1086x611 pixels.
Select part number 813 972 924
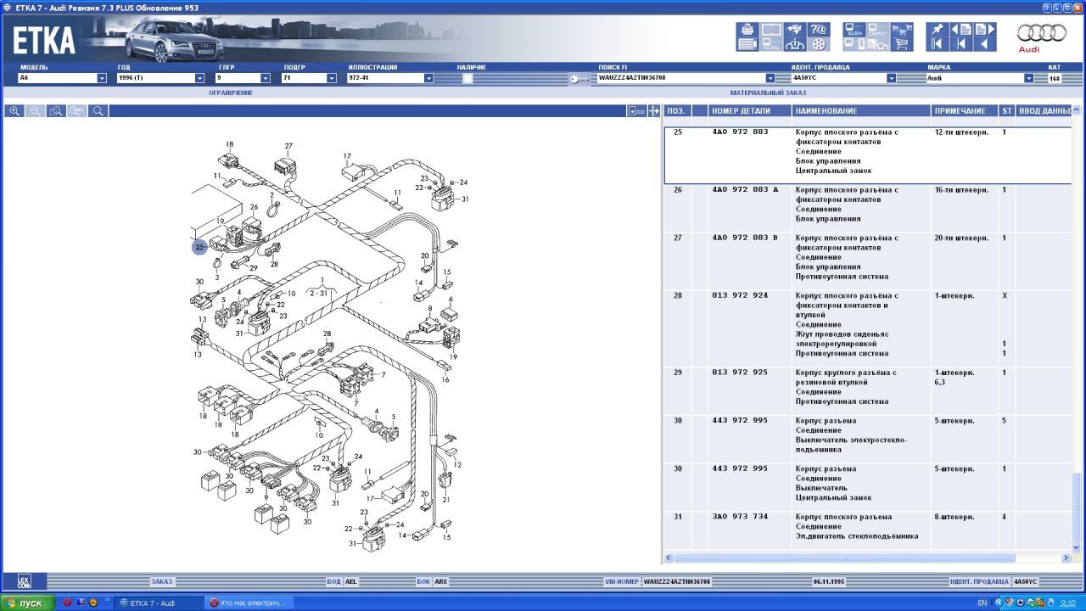tap(740, 296)
